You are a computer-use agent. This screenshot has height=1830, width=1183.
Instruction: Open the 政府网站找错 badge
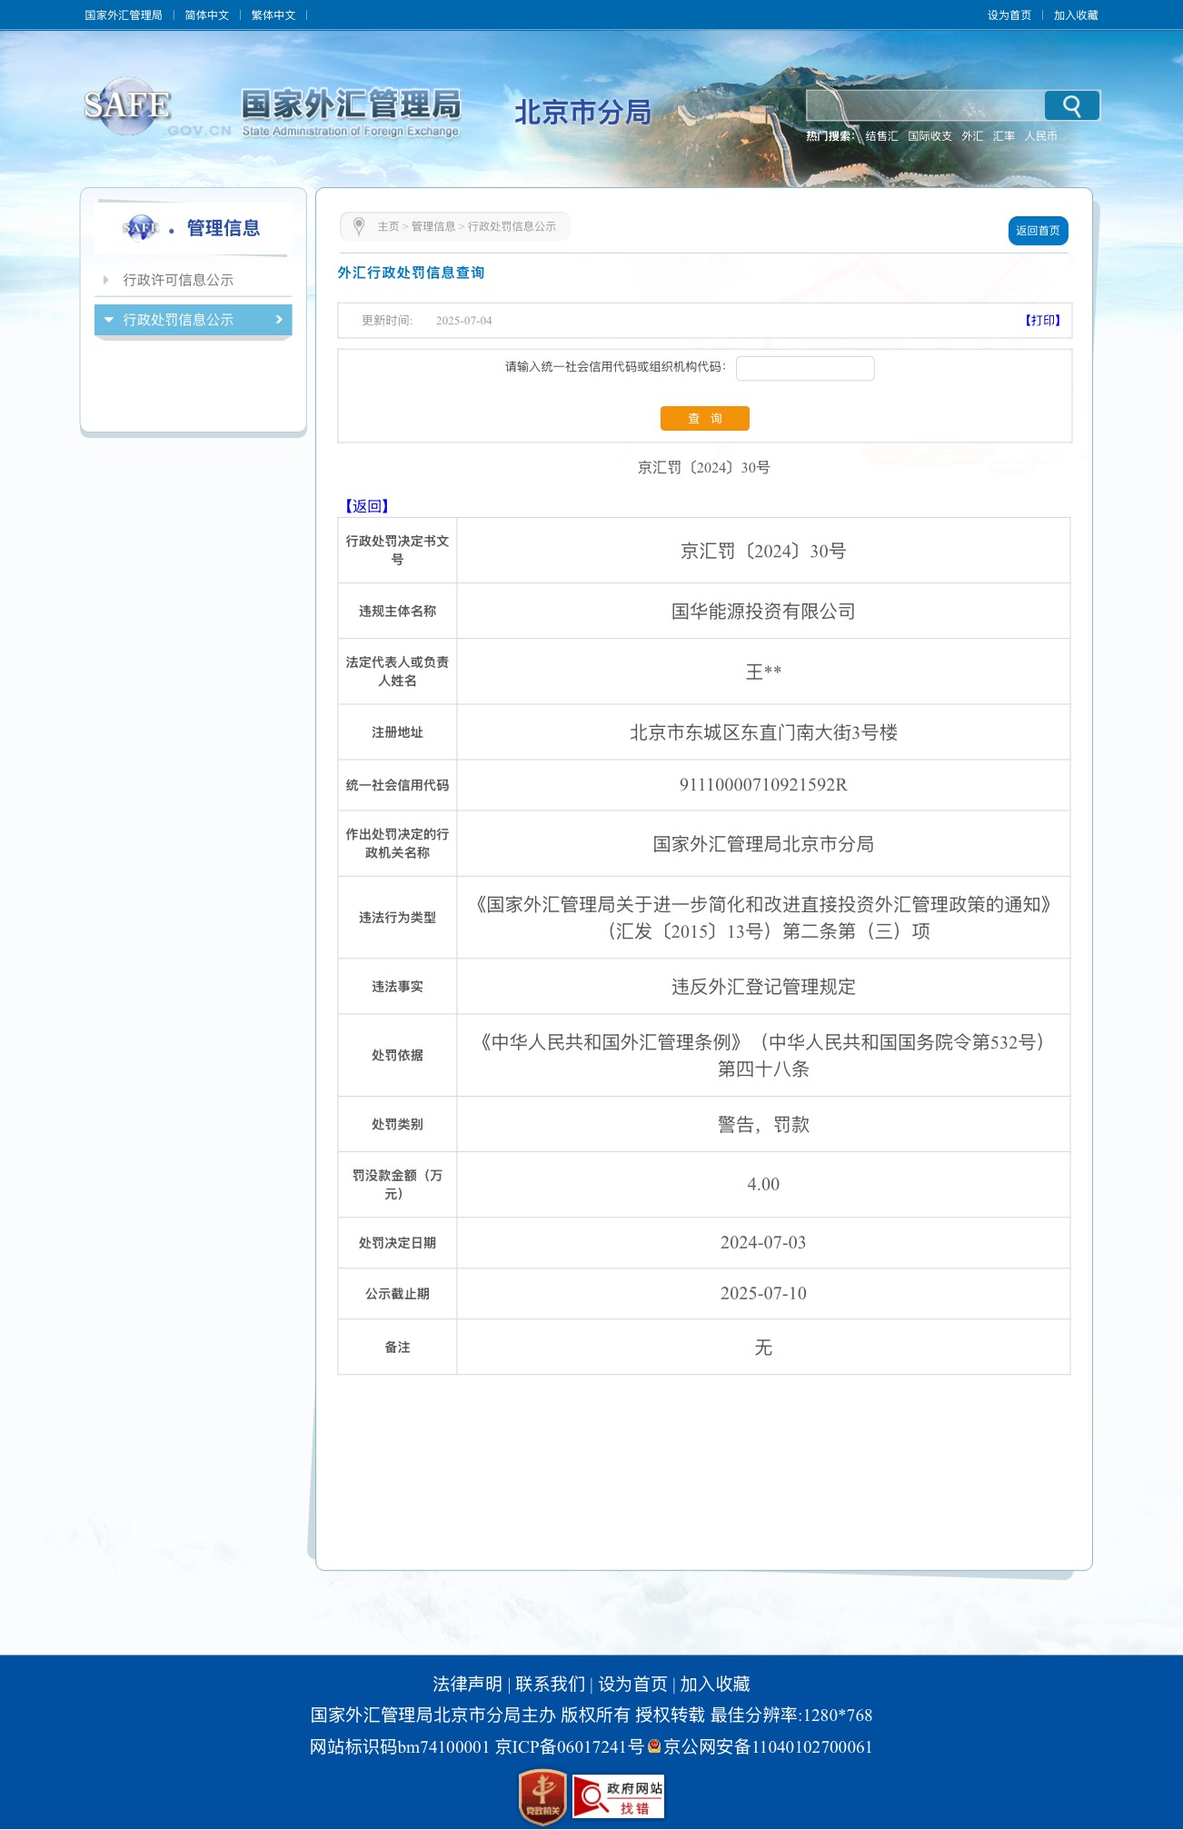[x=619, y=1796]
